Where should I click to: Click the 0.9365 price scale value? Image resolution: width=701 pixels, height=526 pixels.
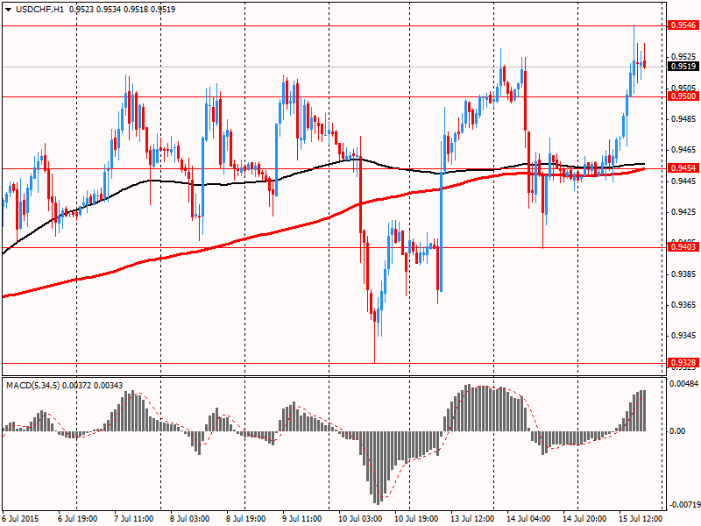(684, 304)
